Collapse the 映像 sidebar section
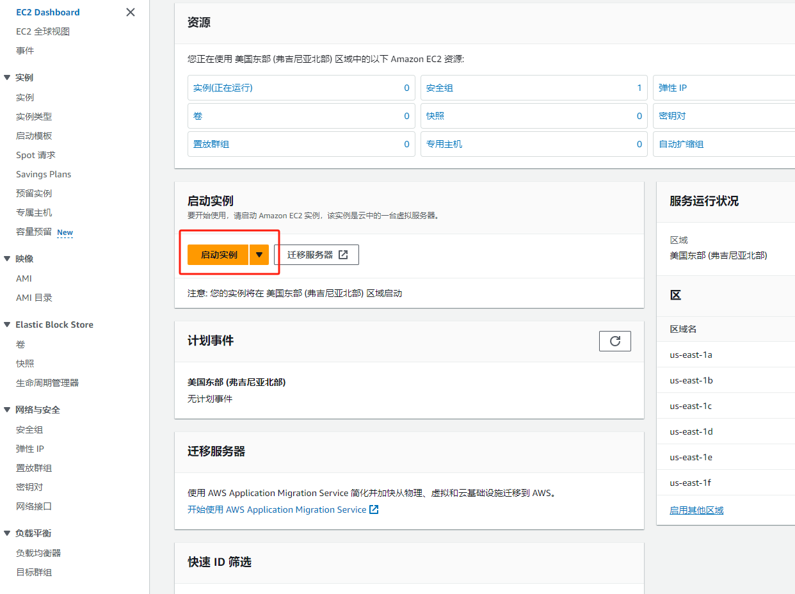 click(x=7, y=259)
